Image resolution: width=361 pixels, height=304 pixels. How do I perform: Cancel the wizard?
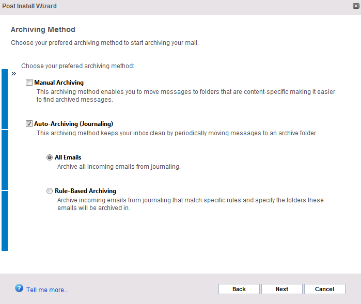coord(325,289)
